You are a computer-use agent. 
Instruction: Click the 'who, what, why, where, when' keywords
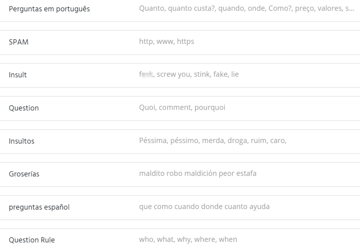[x=188, y=240]
